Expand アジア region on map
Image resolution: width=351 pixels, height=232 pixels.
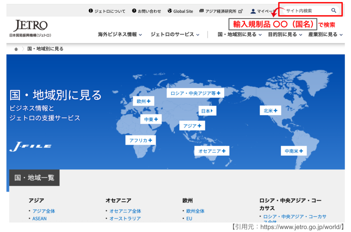click(x=192, y=126)
